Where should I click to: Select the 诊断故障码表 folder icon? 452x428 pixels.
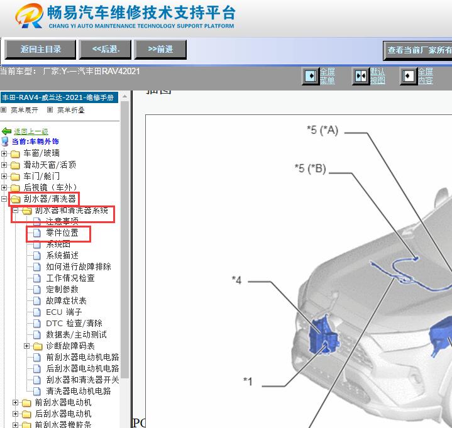tap(38, 346)
